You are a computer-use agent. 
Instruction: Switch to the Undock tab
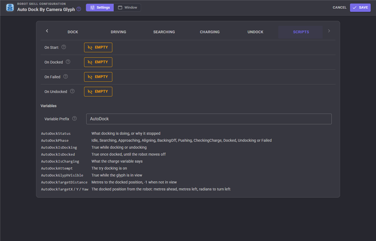(x=256, y=32)
